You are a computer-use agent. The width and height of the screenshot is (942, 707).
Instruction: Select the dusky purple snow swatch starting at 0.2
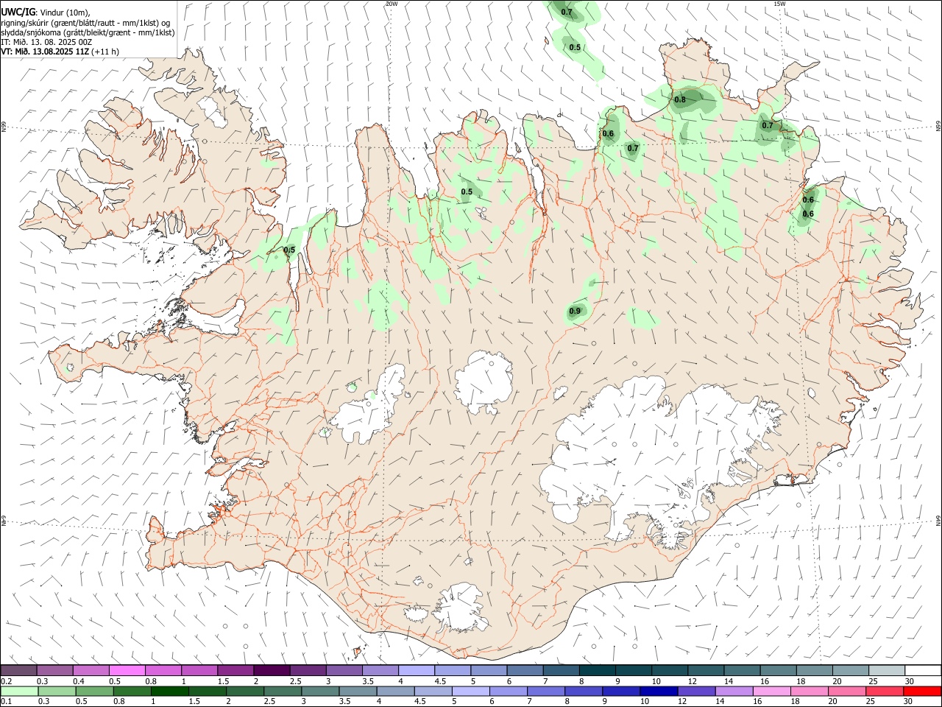coord(19,670)
